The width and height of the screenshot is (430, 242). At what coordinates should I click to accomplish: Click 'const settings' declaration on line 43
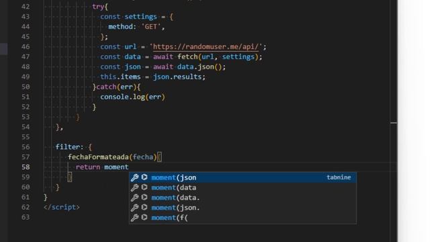click(128, 17)
